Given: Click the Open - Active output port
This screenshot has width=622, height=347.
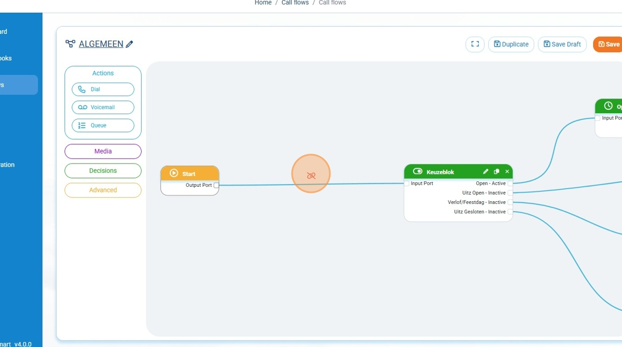Looking at the screenshot, I should (510, 183).
